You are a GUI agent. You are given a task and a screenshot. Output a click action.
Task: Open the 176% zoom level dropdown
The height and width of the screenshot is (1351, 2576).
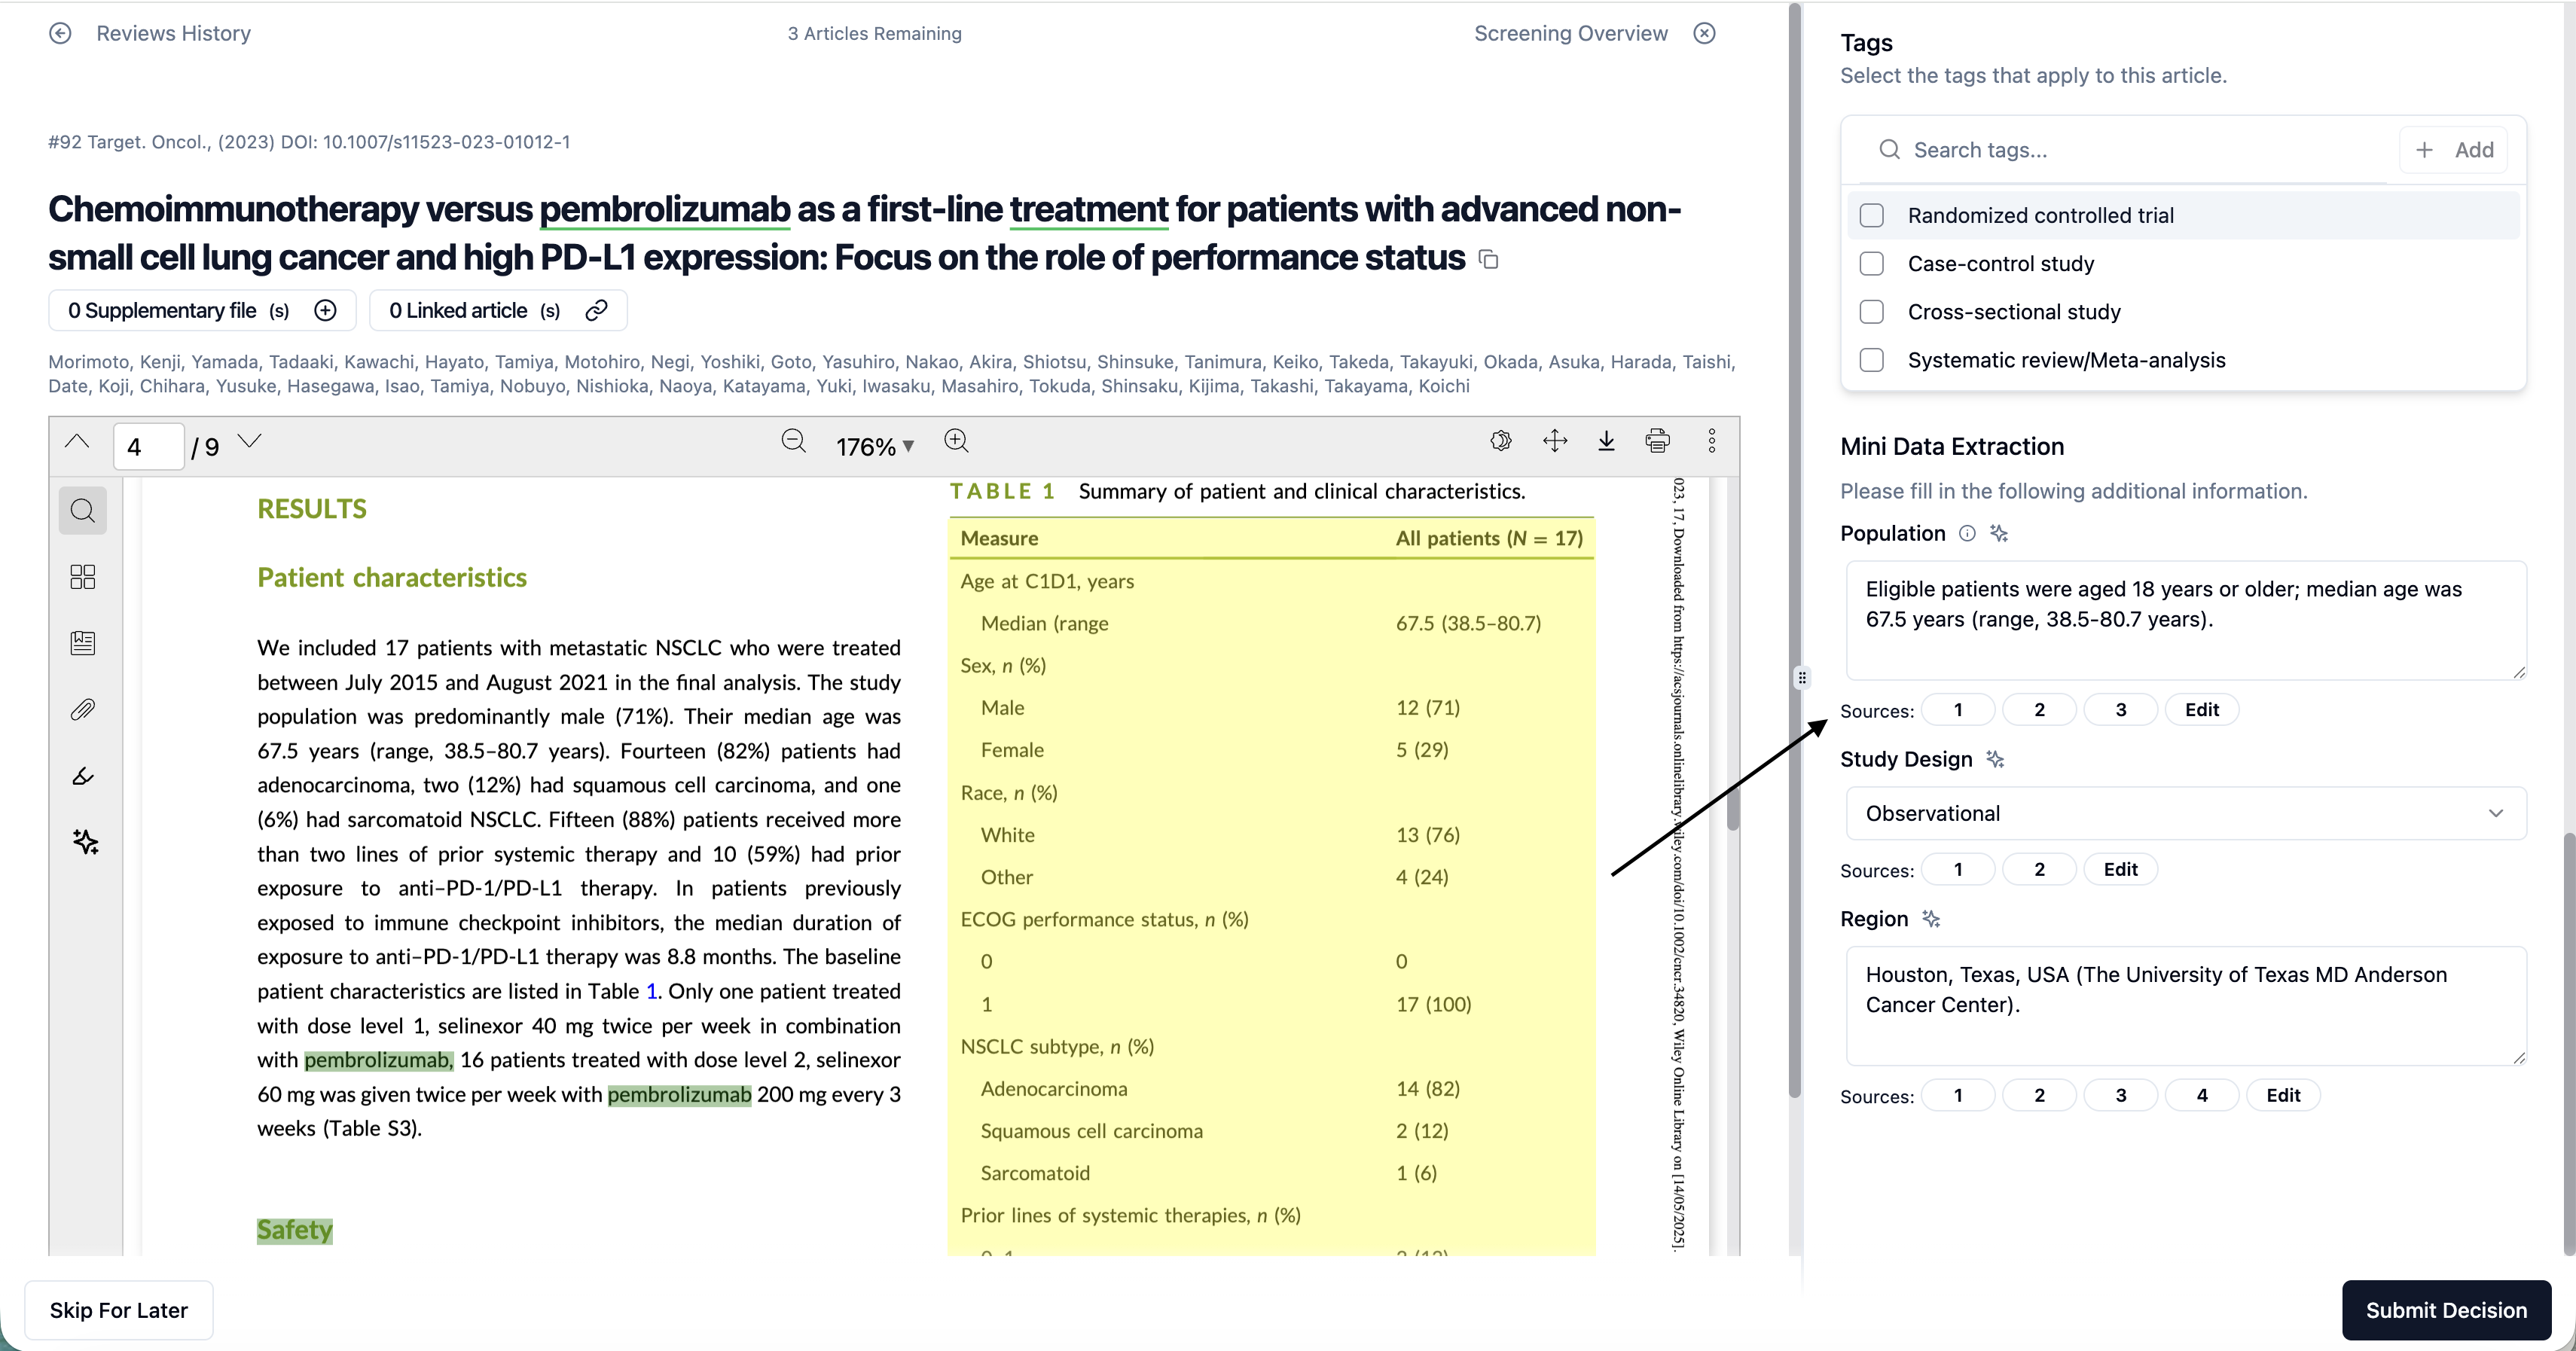[875, 447]
